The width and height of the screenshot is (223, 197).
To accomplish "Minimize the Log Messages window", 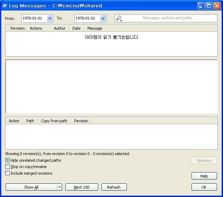I will pos(201,6).
